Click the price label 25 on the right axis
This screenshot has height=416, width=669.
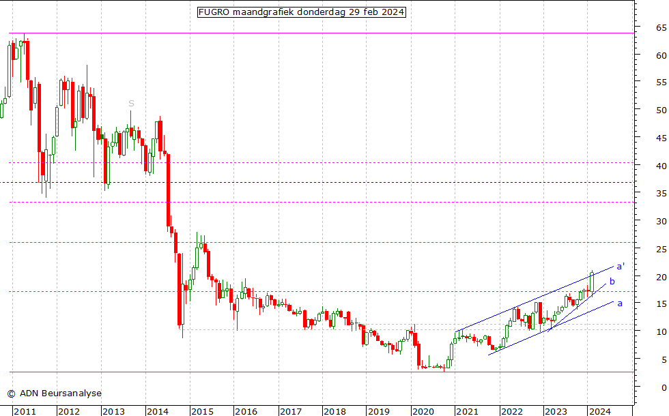coord(661,249)
